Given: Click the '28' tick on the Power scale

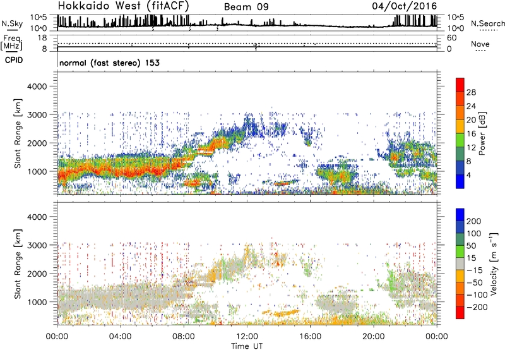Looking at the screenshot, I should point(471,92).
